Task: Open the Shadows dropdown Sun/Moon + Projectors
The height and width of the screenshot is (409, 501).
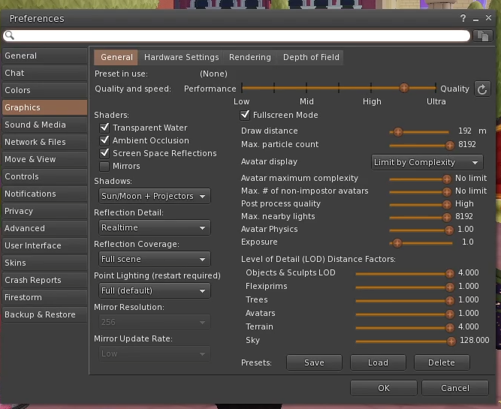Action: [155, 196]
